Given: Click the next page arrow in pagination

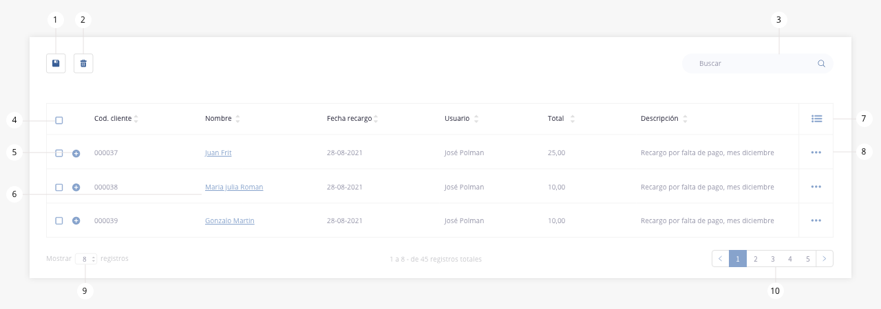Looking at the screenshot, I should (825, 259).
